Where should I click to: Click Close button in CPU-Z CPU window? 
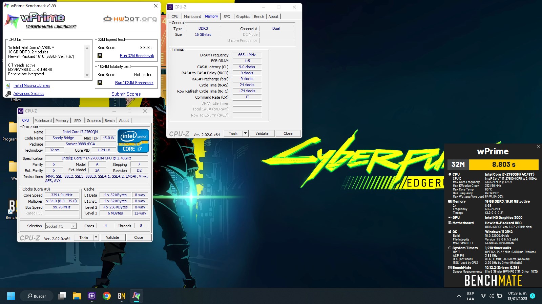[x=139, y=237]
